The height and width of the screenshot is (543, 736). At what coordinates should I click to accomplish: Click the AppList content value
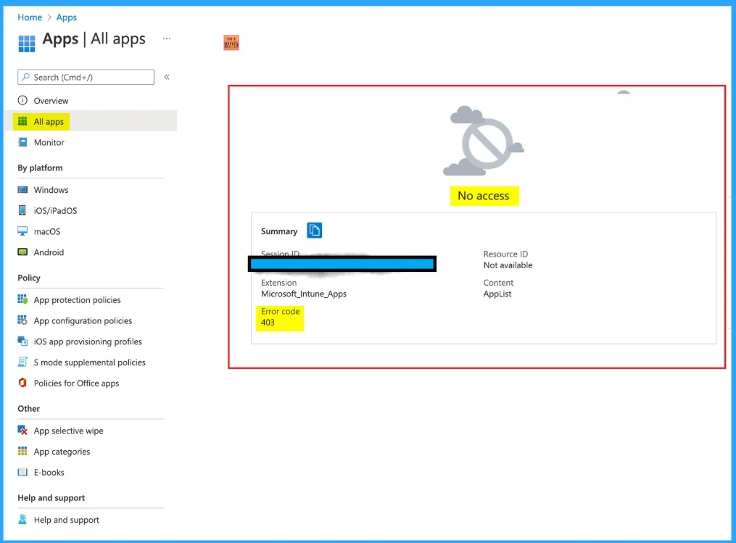click(x=497, y=294)
